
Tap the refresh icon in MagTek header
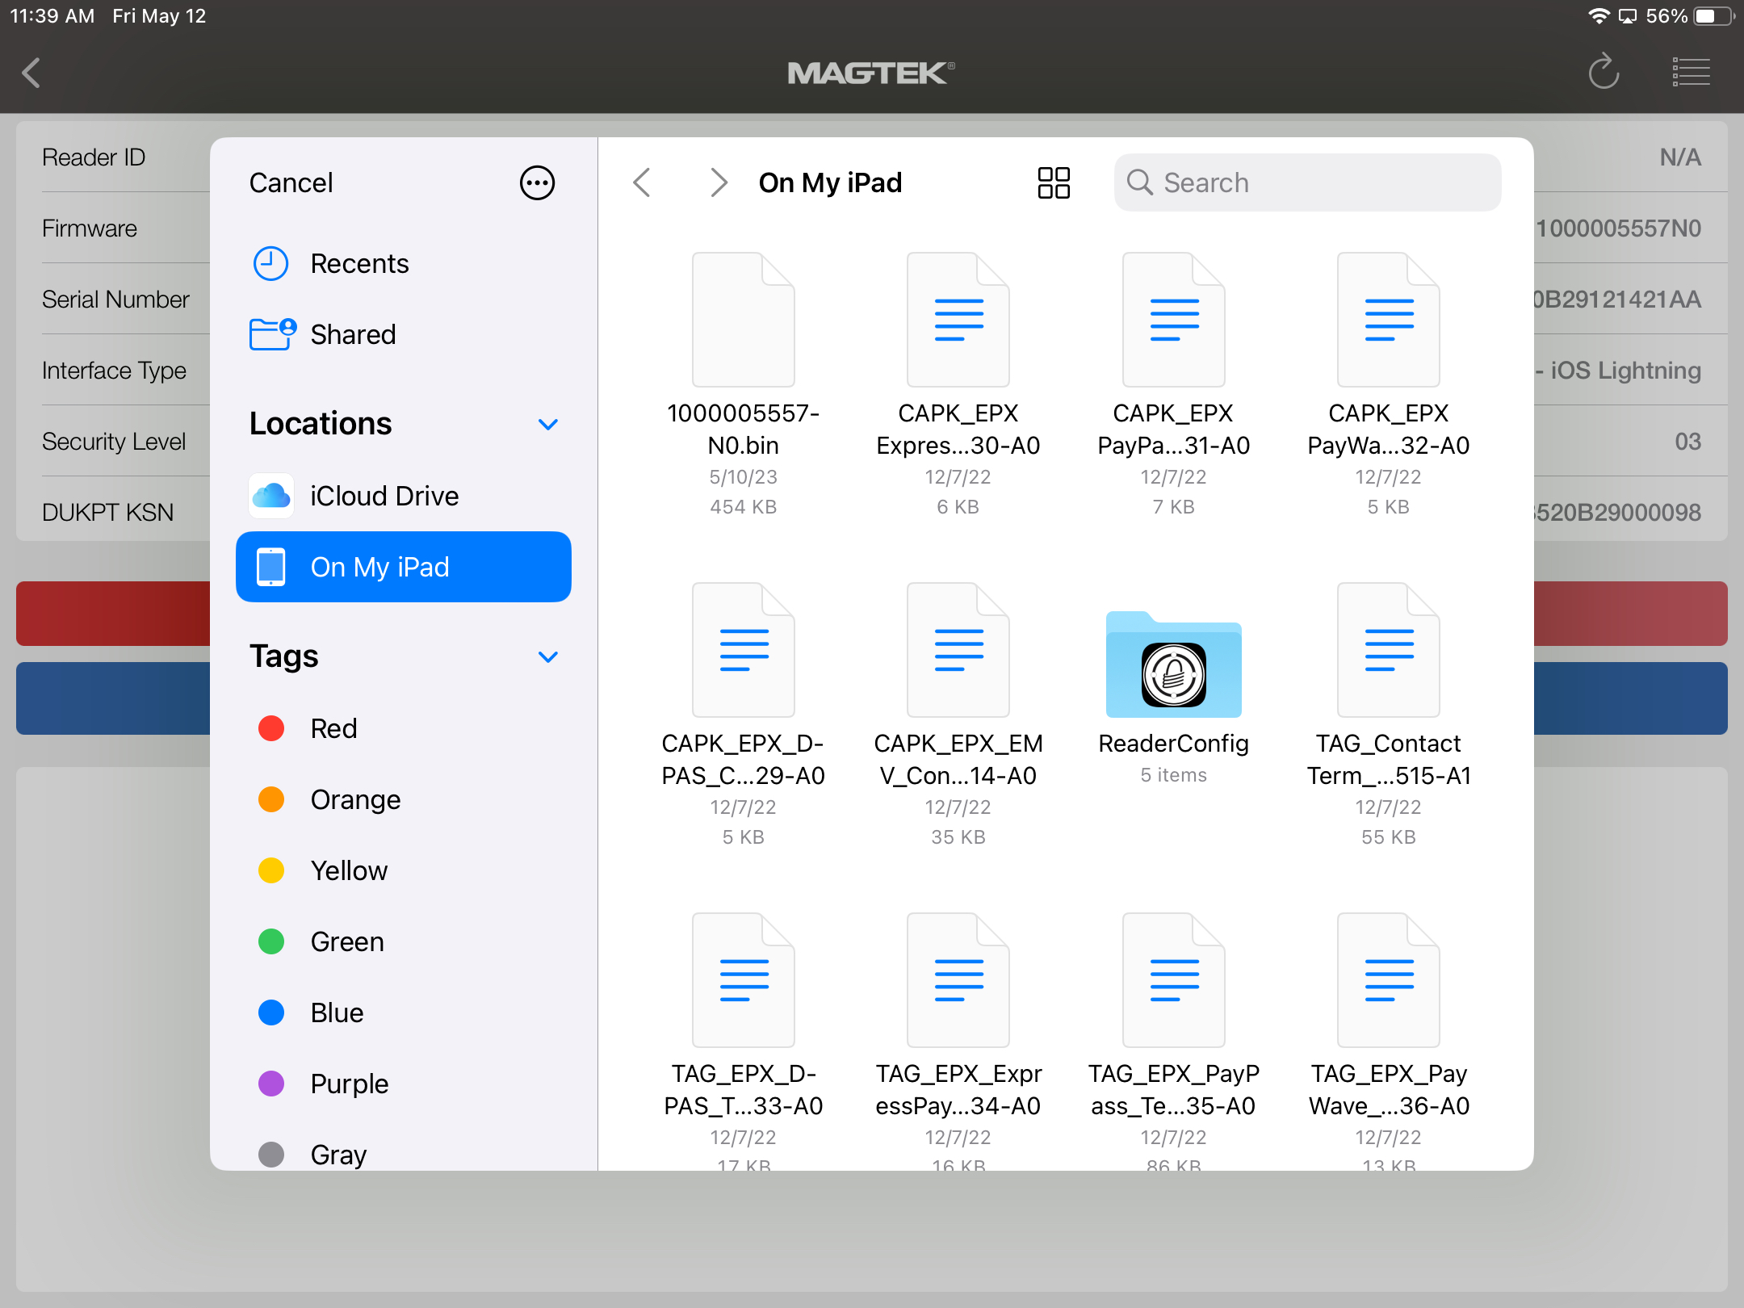pyautogui.click(x=1604, y=72)
